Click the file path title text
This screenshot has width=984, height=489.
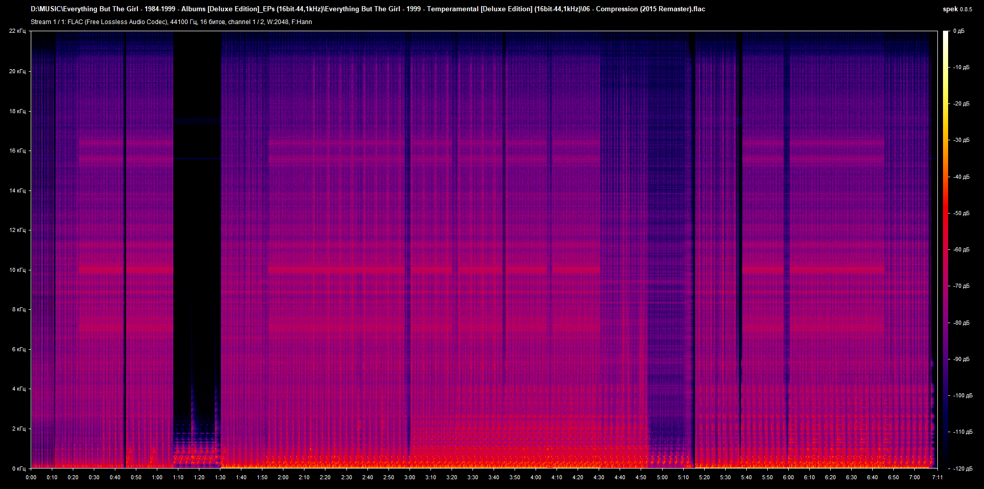tap(368, 9)
